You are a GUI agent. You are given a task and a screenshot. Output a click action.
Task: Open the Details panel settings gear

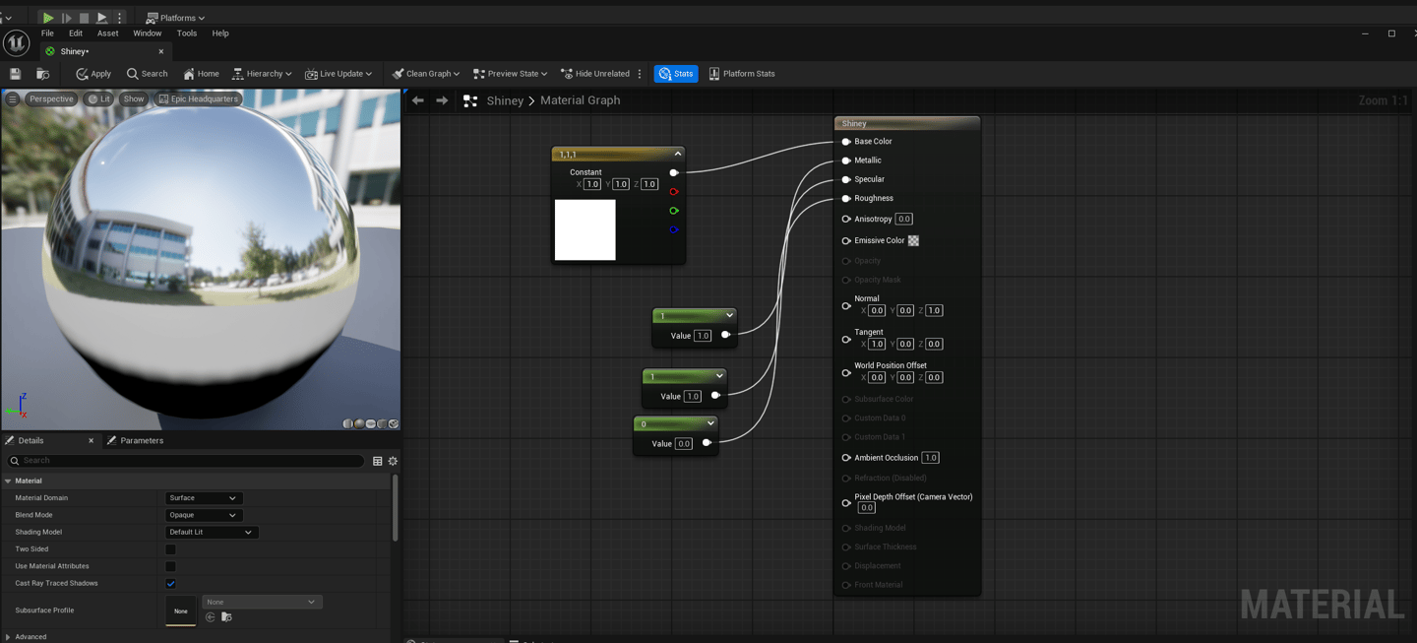pos(393,461)
